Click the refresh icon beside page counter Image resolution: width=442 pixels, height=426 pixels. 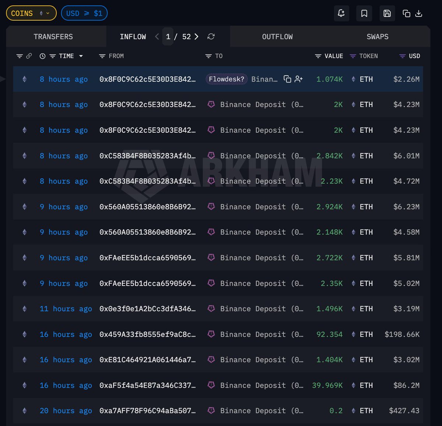tap(211, 36)
